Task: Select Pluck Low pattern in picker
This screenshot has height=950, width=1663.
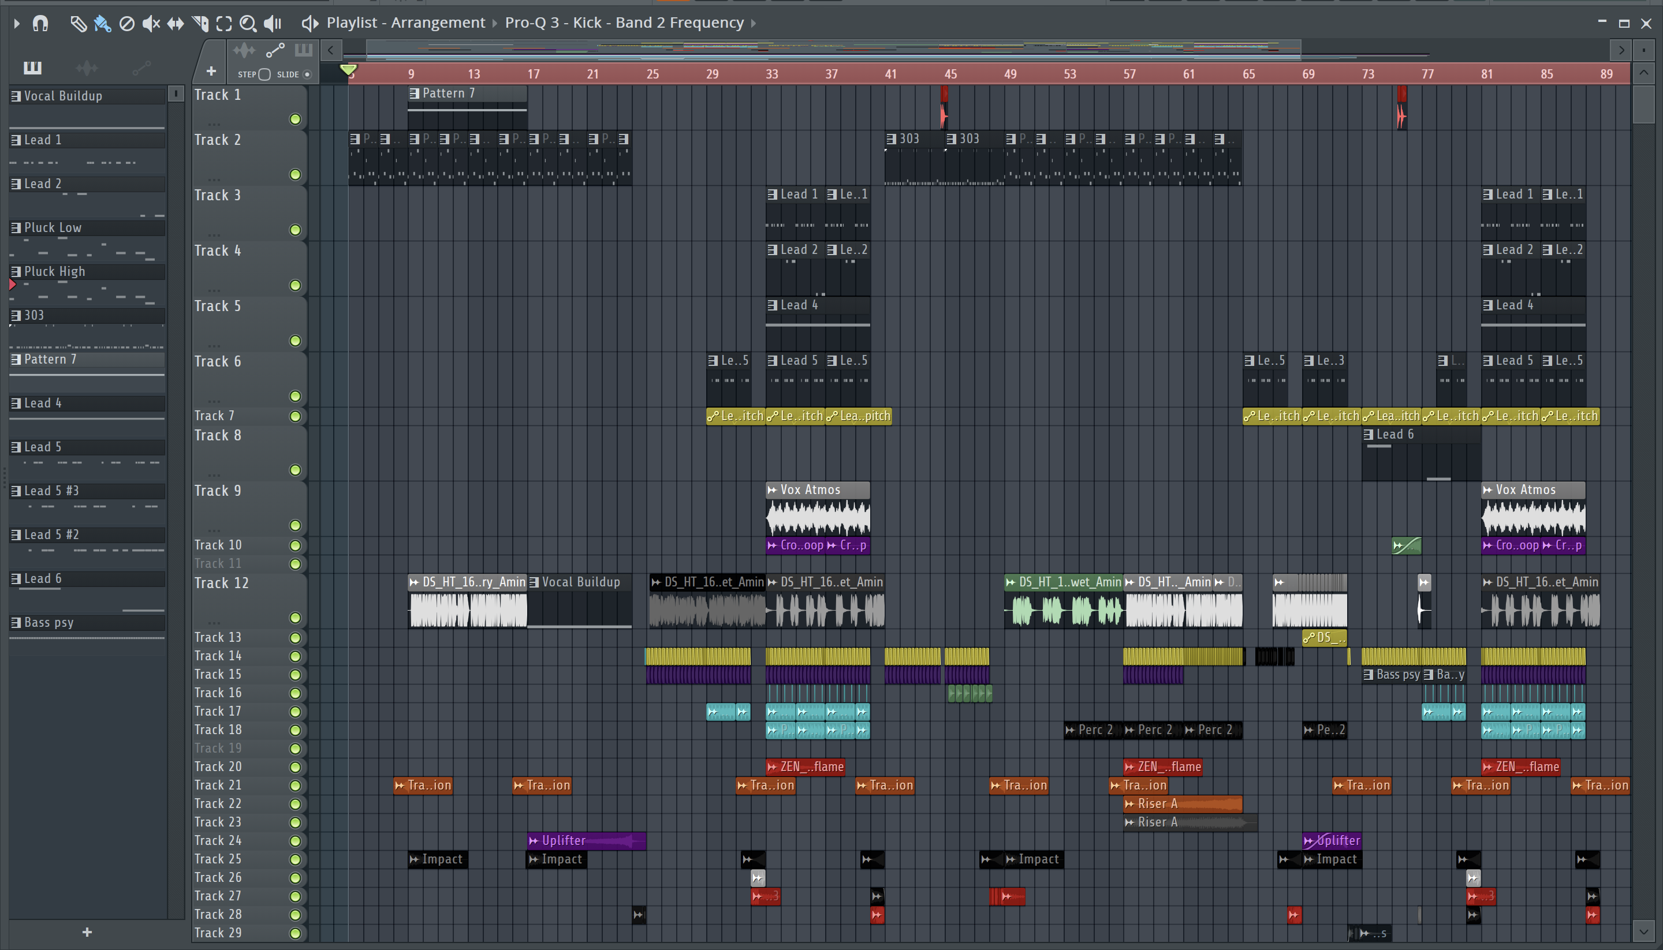Action: tap(87, 228)
